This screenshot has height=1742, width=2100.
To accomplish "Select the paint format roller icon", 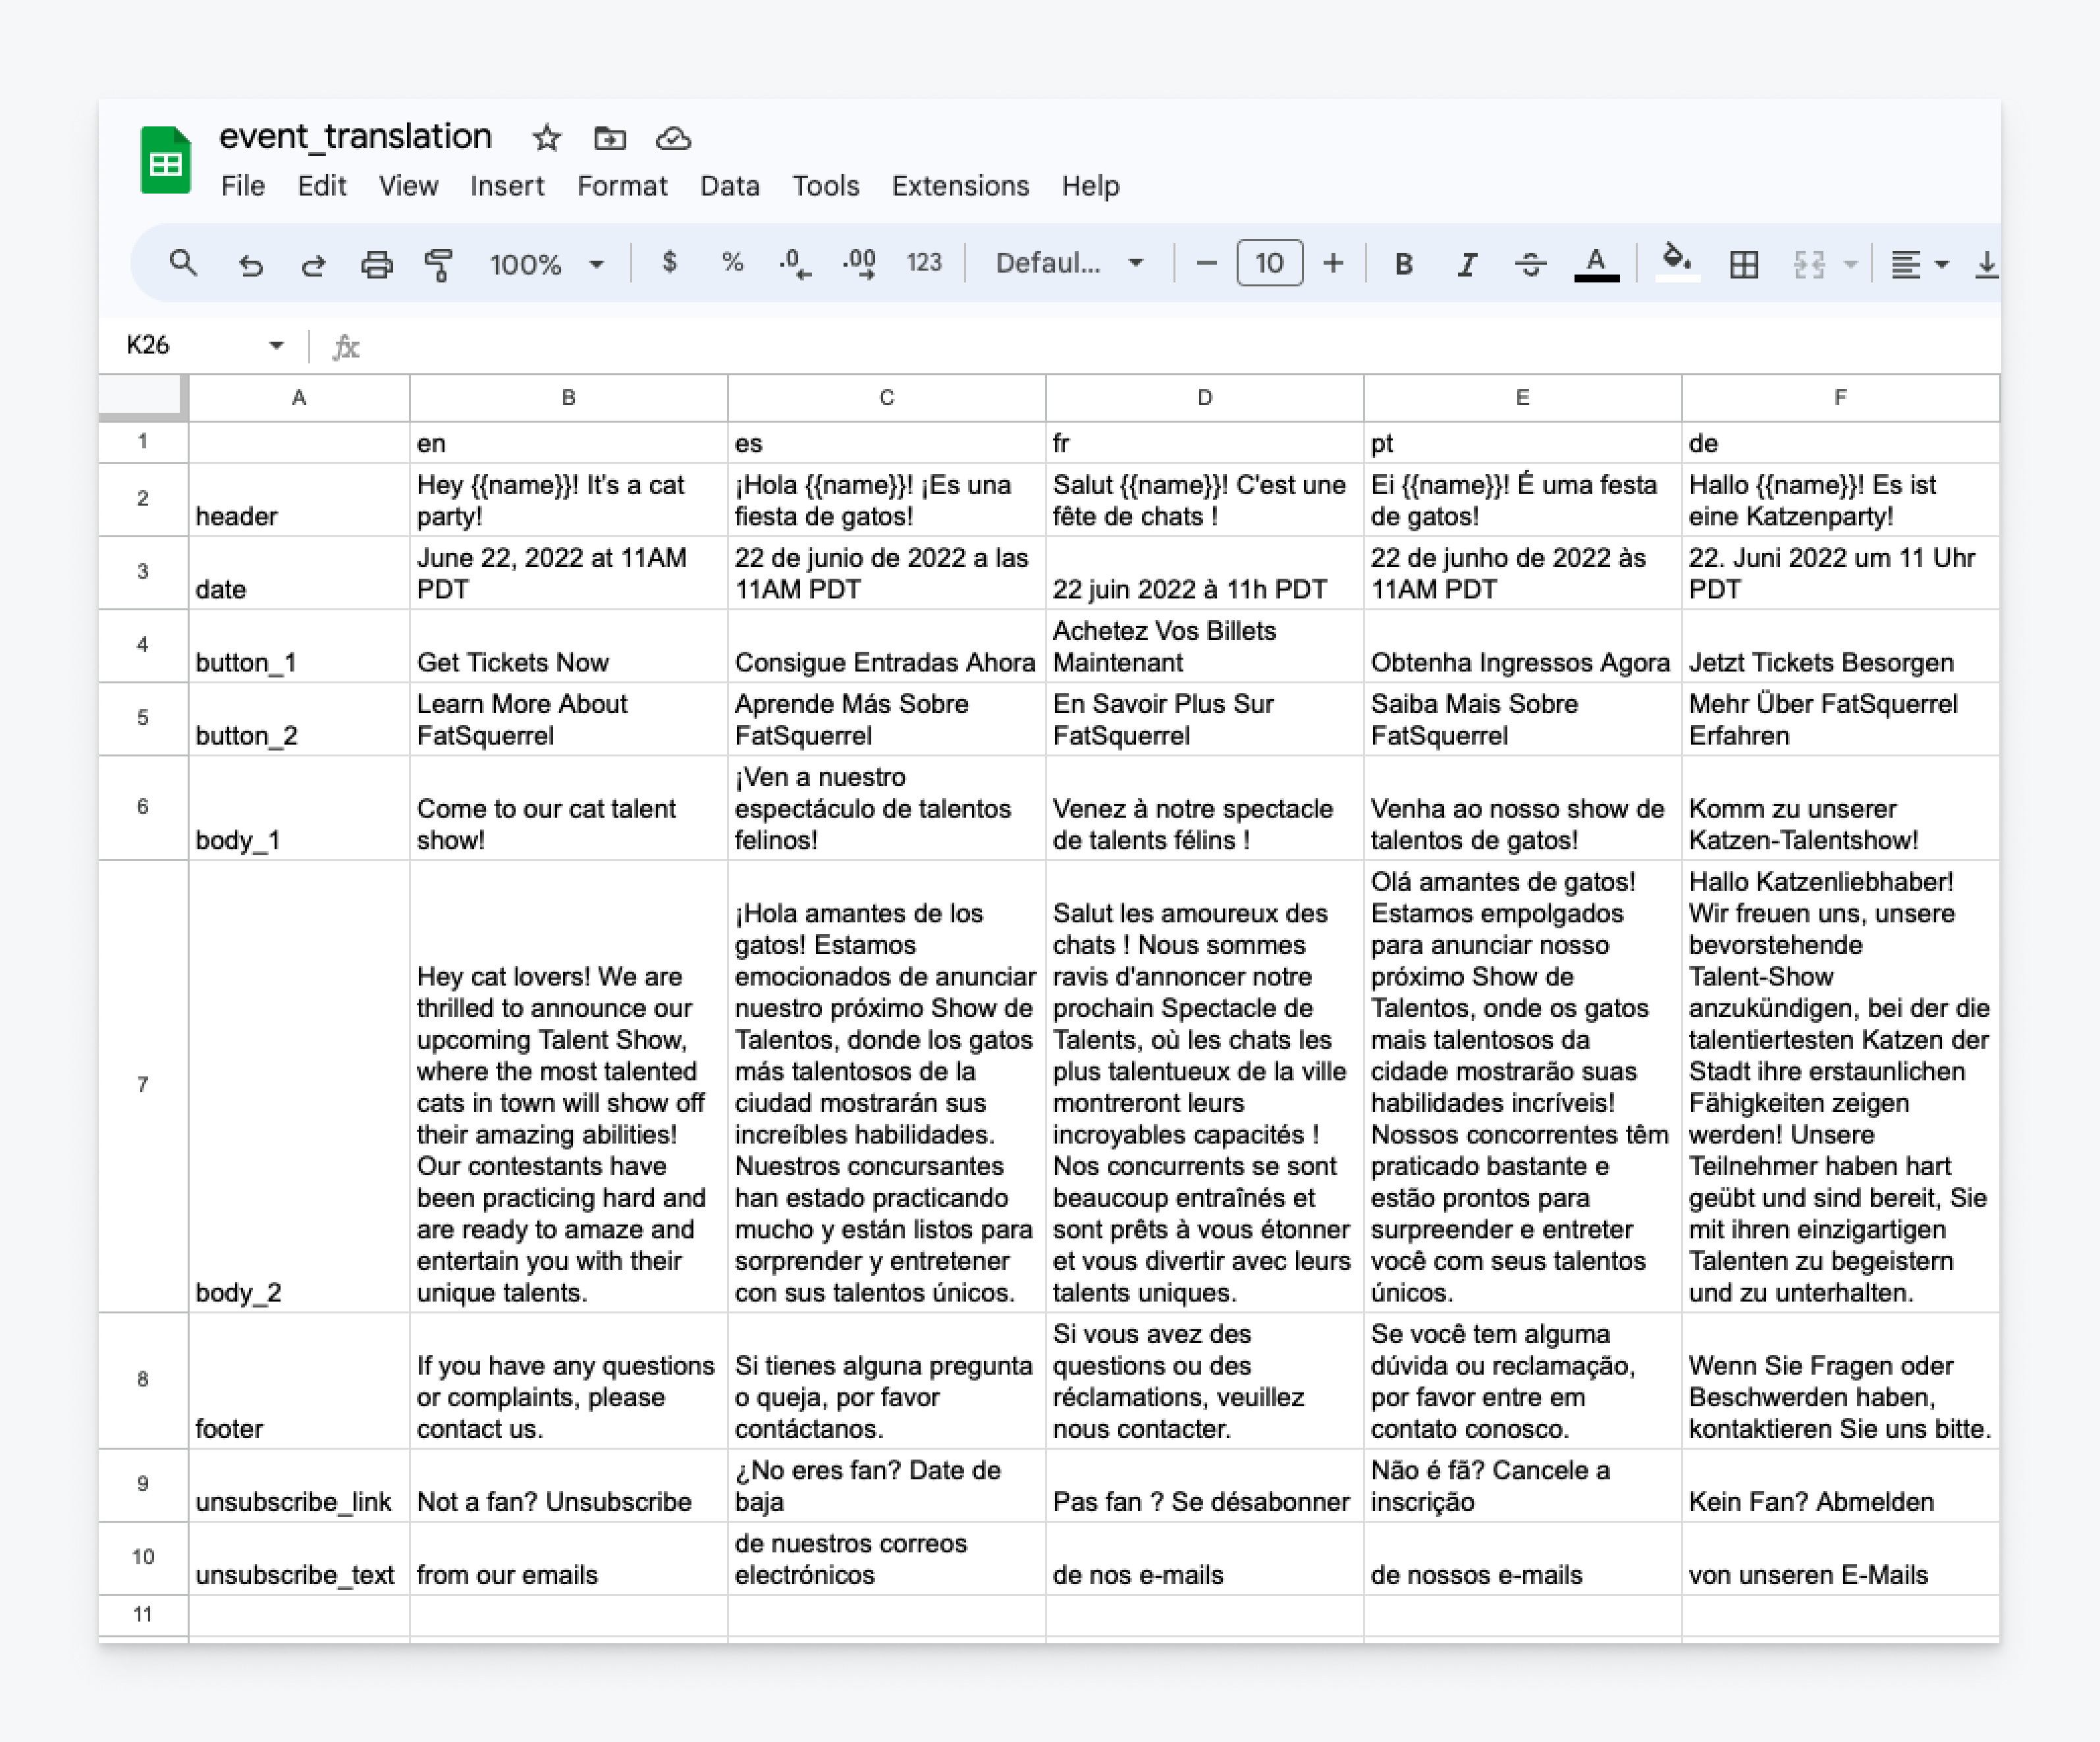I will (439, 264).
